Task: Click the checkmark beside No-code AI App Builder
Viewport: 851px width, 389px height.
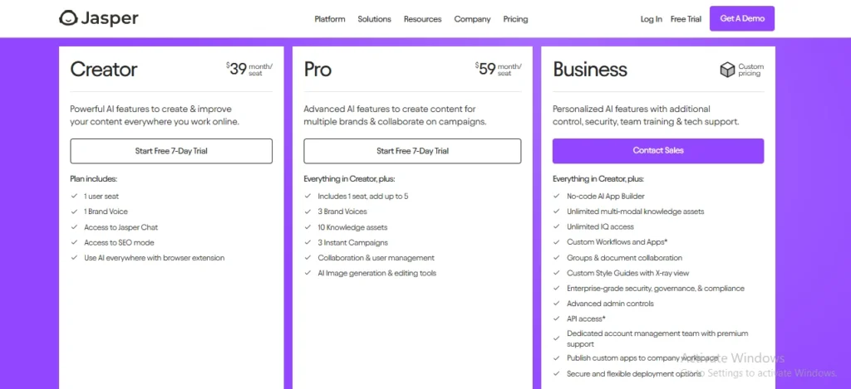Action: tap(556, 196)
